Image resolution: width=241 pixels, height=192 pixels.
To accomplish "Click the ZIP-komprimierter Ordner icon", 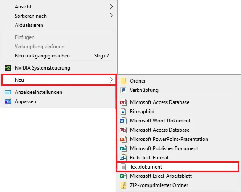I will (123, 185).
